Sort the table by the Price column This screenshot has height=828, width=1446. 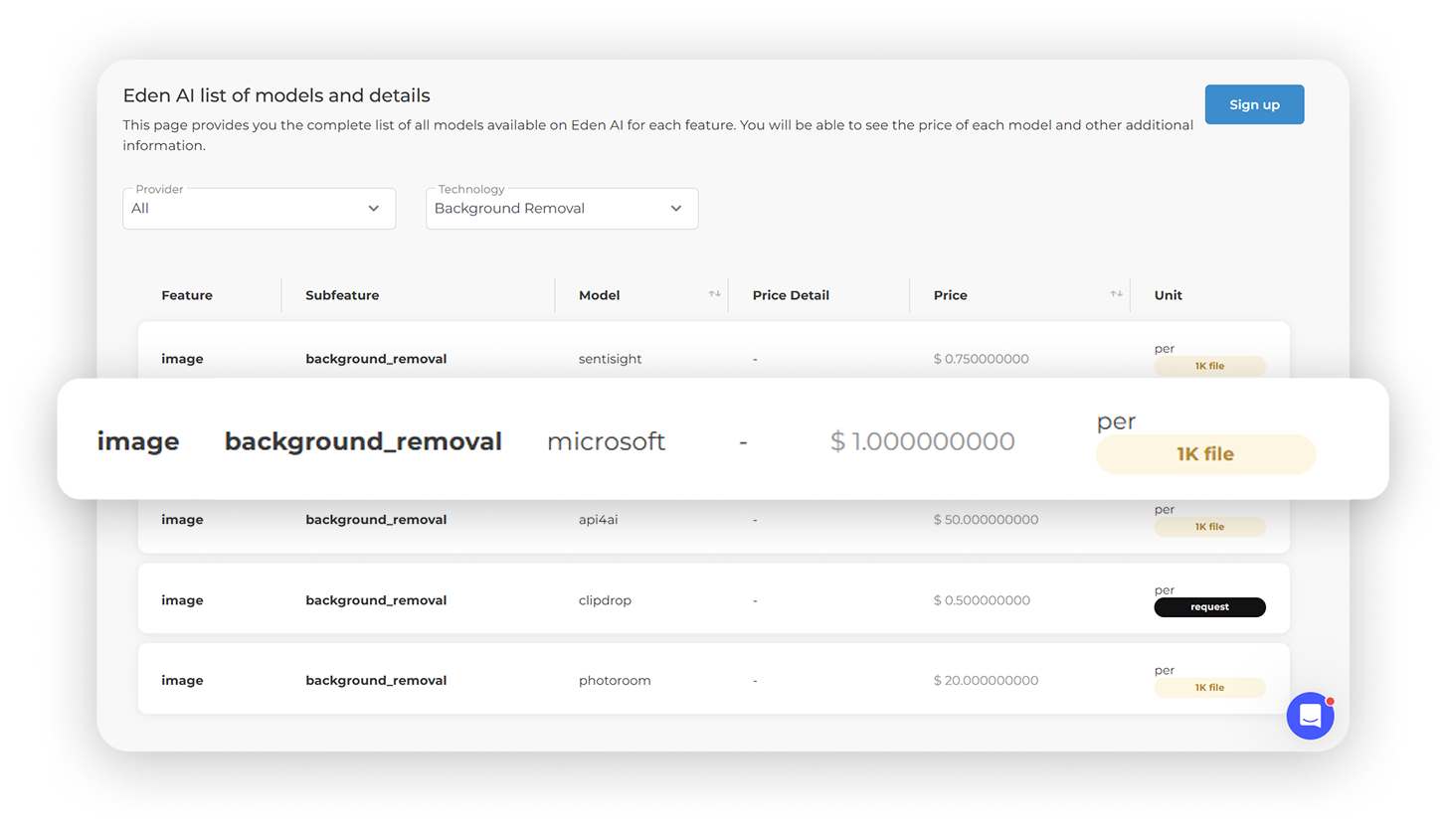click(1116, 294)
